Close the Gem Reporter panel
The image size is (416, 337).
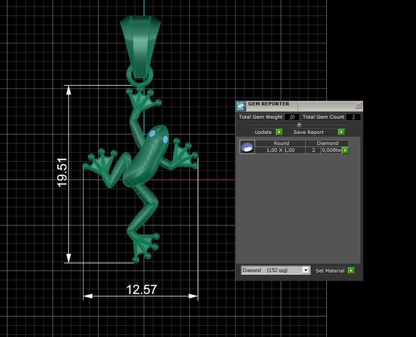(x=358, y=106)
